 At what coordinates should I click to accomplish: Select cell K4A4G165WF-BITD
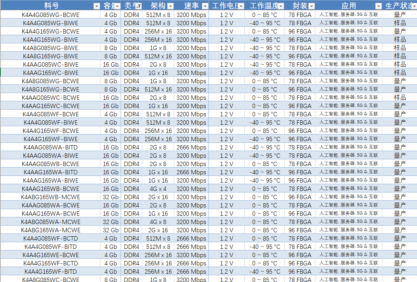[50, 271]
